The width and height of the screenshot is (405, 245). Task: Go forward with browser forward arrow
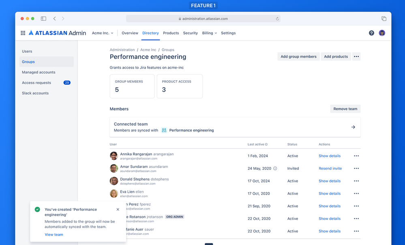click(x=63, y=19)
